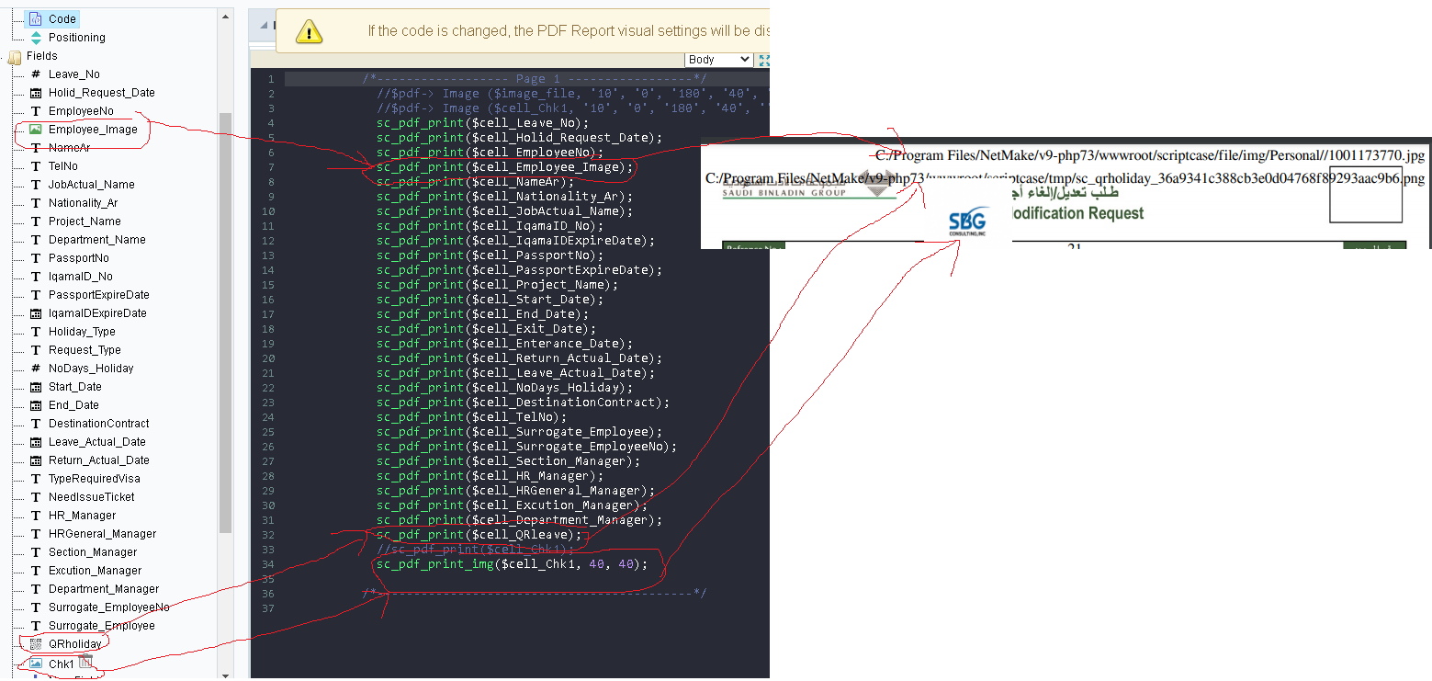Image resolution: width=1432 pixels, height=681 pixels.
Task: Select the Section_Manager field
Action: [x=93, y=552]
